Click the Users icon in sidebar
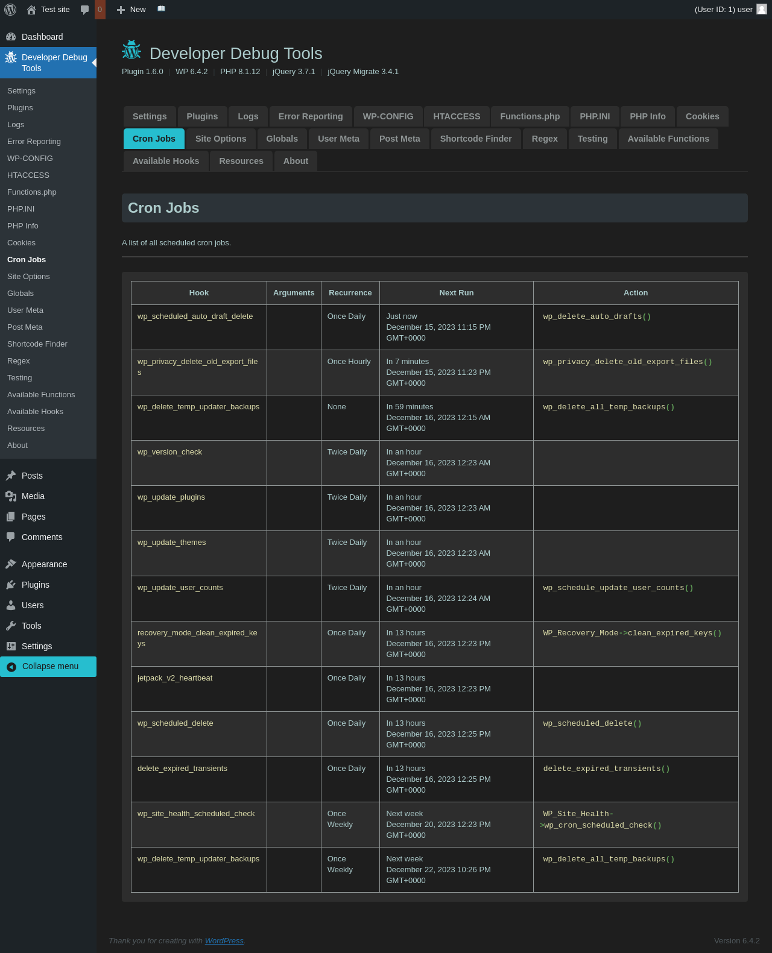This screenshot has width=772, height=953. click(x=11, y=605)
